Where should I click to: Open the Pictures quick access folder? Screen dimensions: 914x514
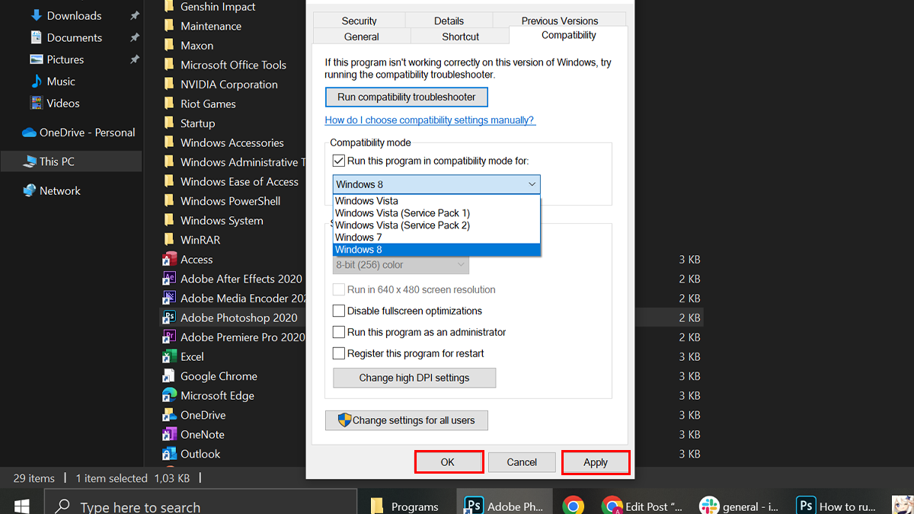coord(65,59)
